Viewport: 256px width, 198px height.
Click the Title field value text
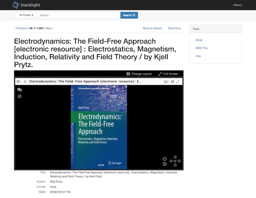tap(114, 175)
